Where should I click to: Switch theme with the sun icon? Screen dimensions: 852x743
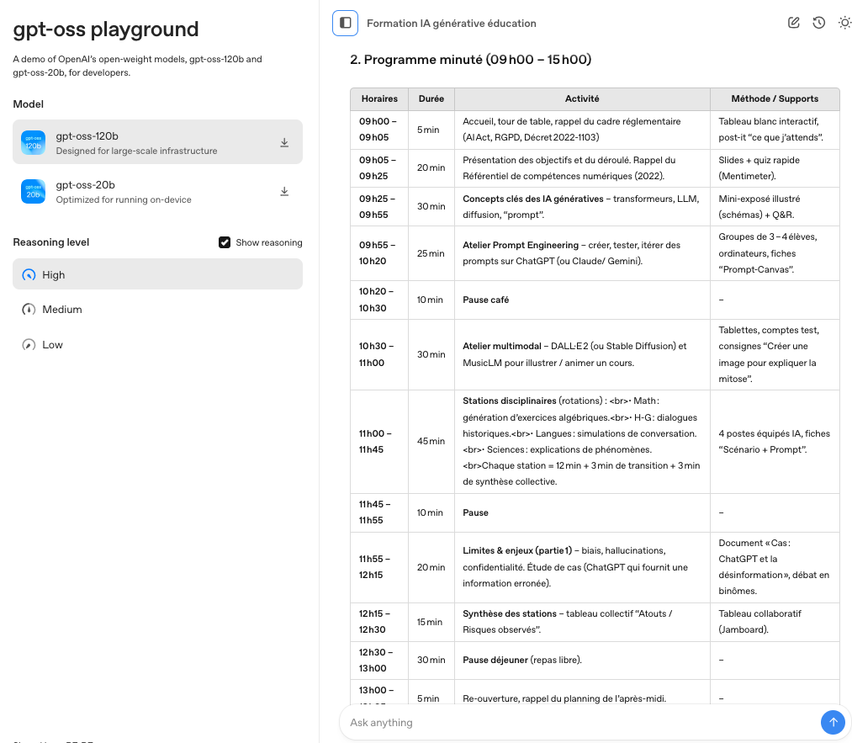(x=844, y=23)
